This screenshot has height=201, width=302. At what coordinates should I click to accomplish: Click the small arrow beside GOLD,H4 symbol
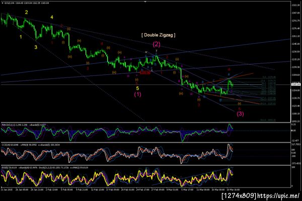coord(3,3)
